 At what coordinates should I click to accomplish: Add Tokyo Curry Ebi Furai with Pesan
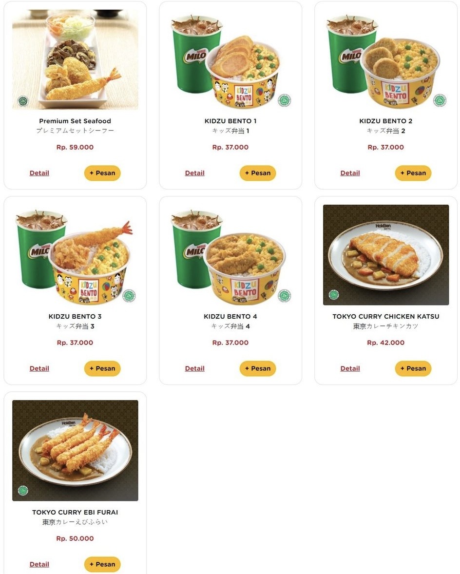102,564
